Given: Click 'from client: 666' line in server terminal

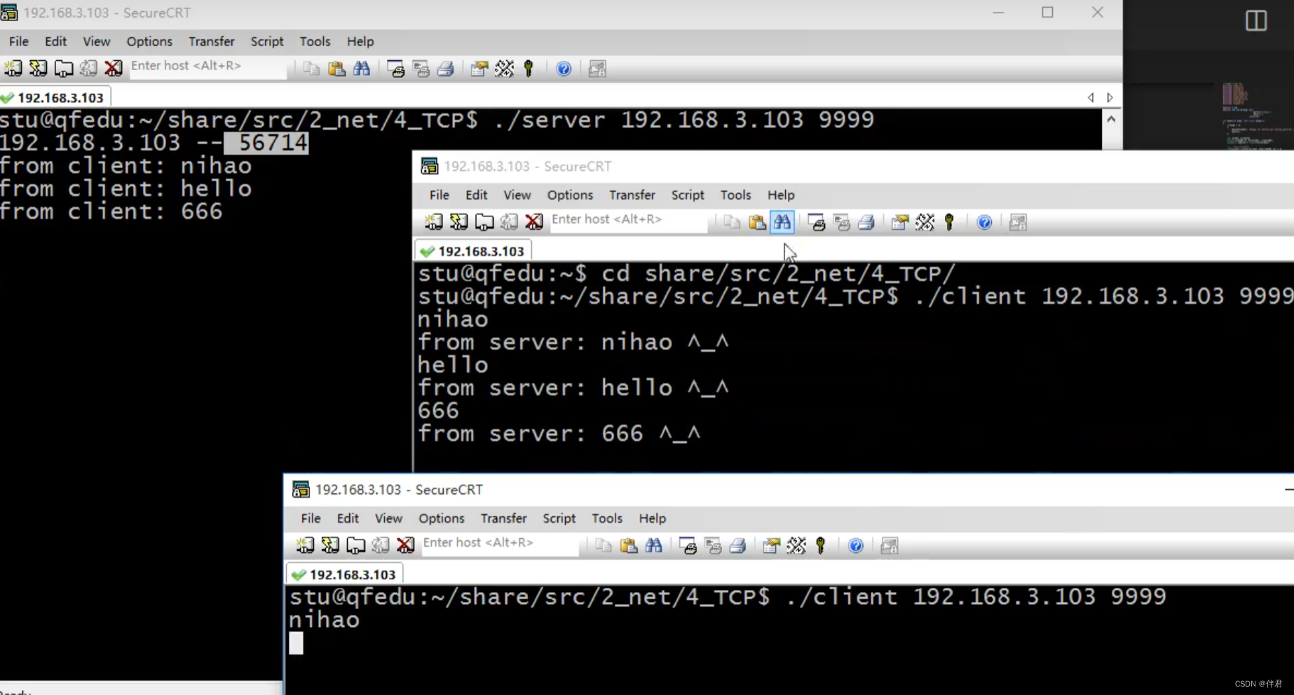Looking at the screenshot, I should (111, 212).
